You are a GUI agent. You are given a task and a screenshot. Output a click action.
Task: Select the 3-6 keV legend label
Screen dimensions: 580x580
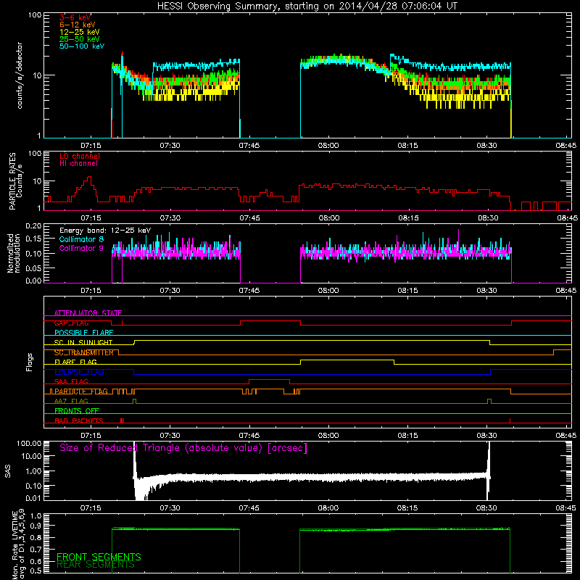point(75,17)
